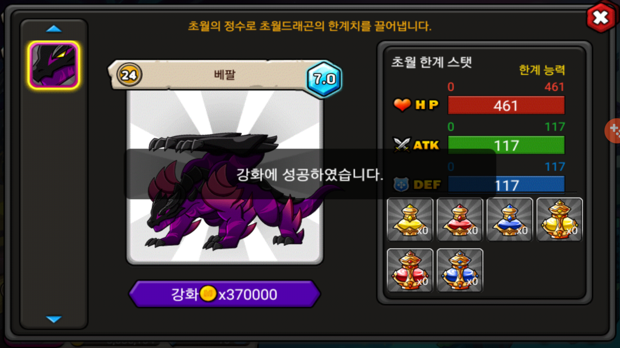The height and width of the screenshot is (348, 620).
Task: Select the purple dragon thumbnail in sidebar
Action: [x=54, y=65]
